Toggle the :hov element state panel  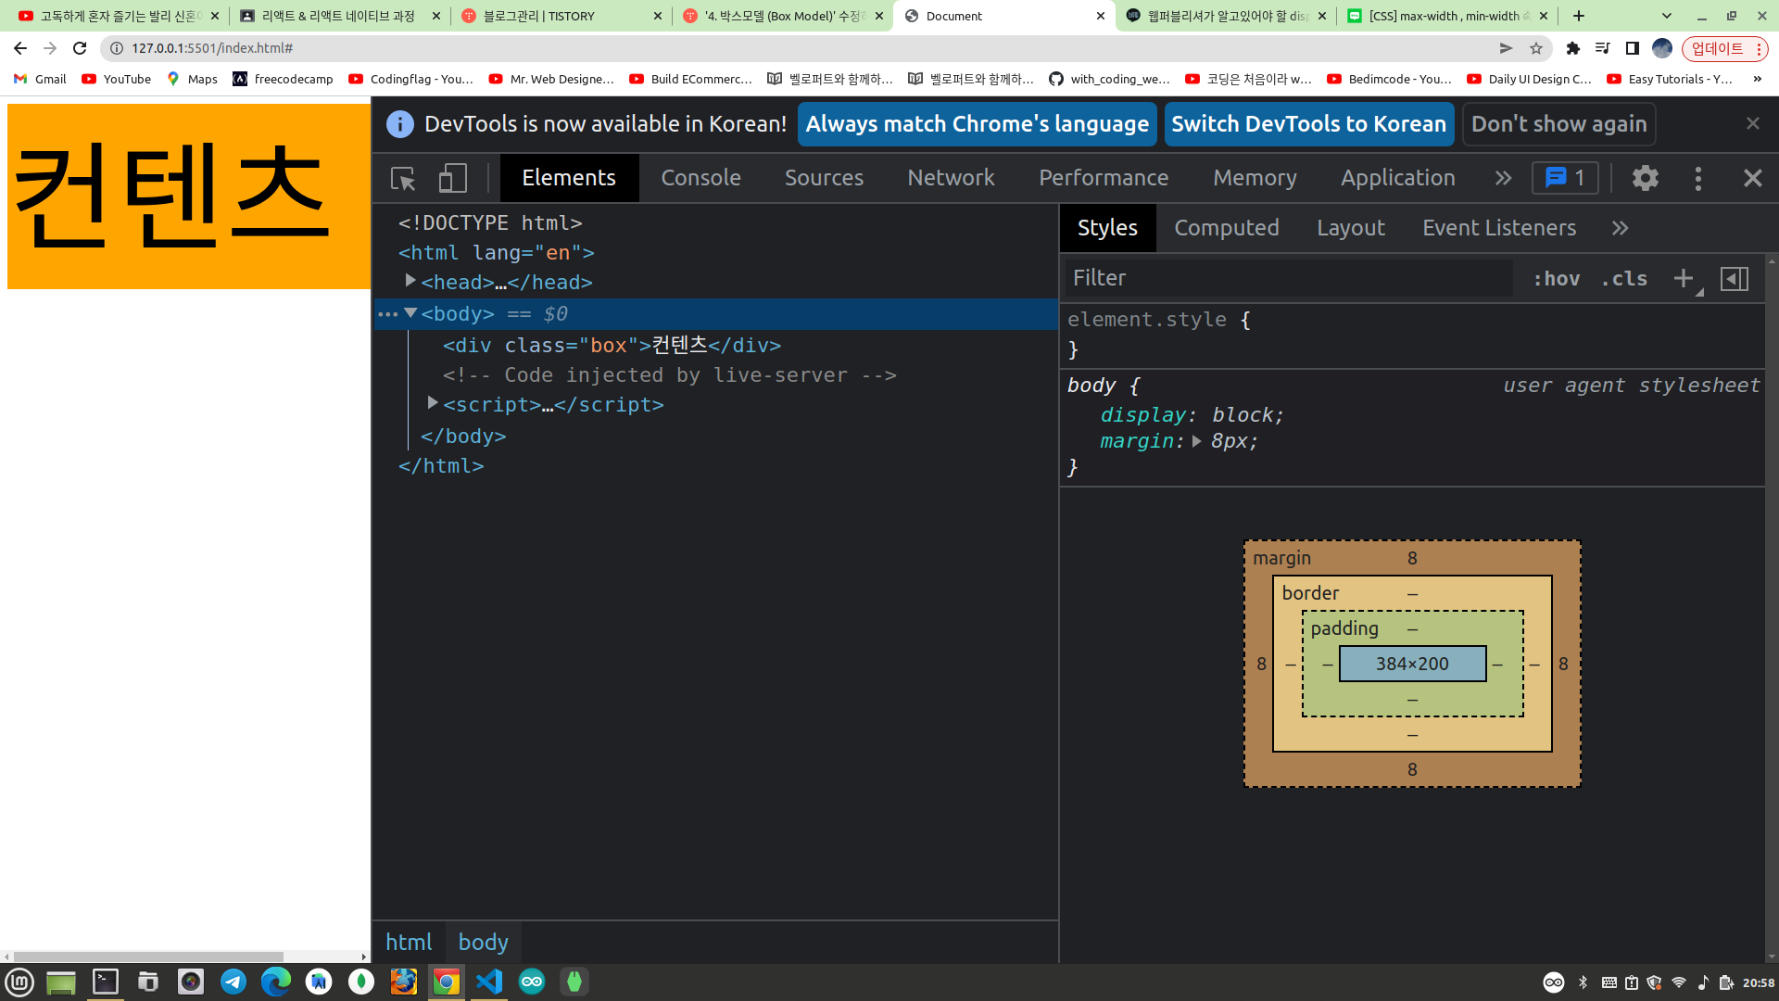point(1557,278)
